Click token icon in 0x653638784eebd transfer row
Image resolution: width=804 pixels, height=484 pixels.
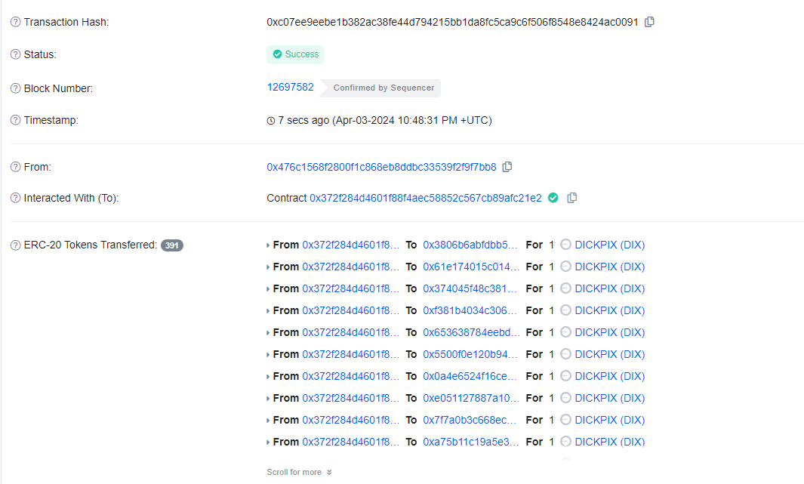click(565, 332)
